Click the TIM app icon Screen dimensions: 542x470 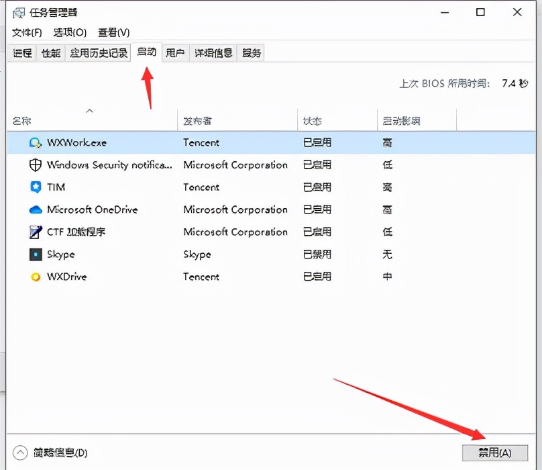pyautogui.click(x=34, y=187)
